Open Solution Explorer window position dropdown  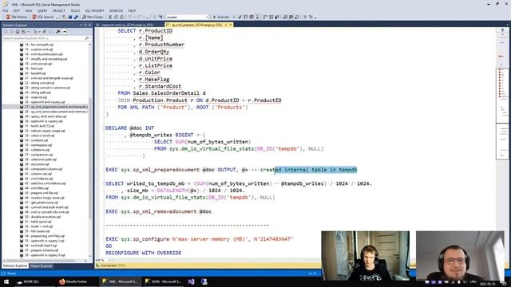(81, 25)
